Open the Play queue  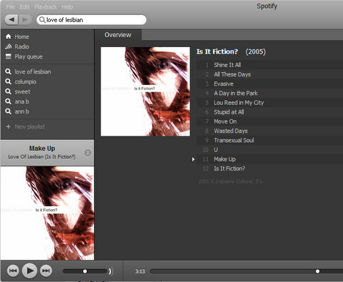[29, 56]
